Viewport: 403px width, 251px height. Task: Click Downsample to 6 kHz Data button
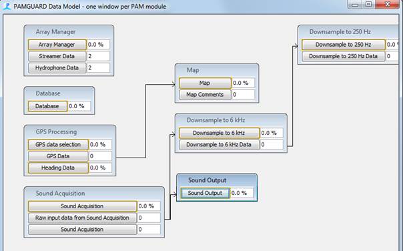click(x=220, y=145)
